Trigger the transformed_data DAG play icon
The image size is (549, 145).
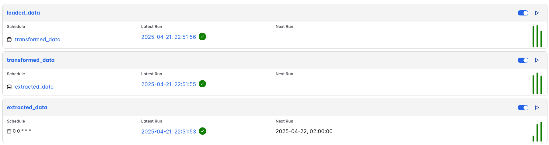coord(537,60)
